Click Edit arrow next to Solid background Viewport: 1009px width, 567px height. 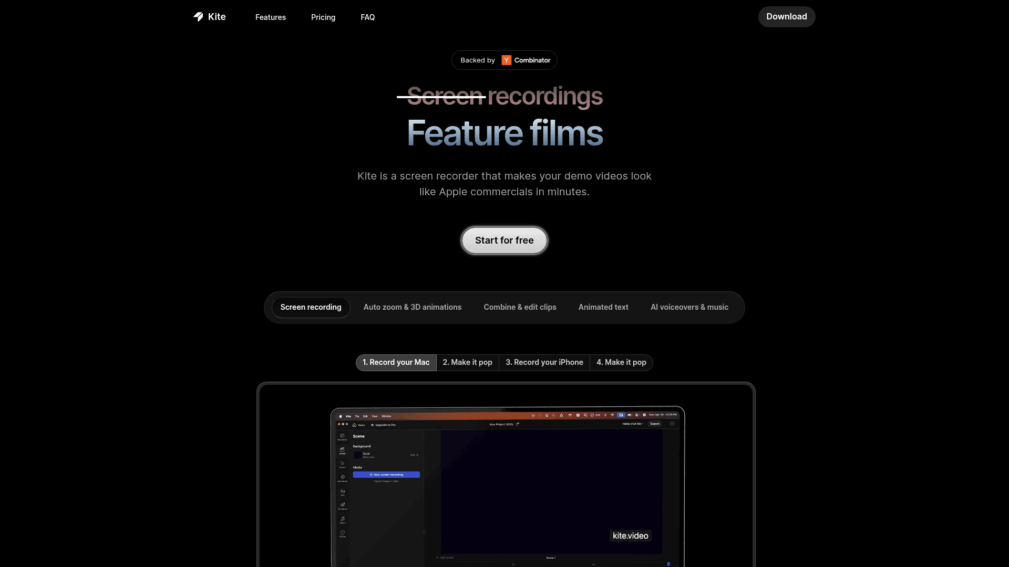(414, 455)
